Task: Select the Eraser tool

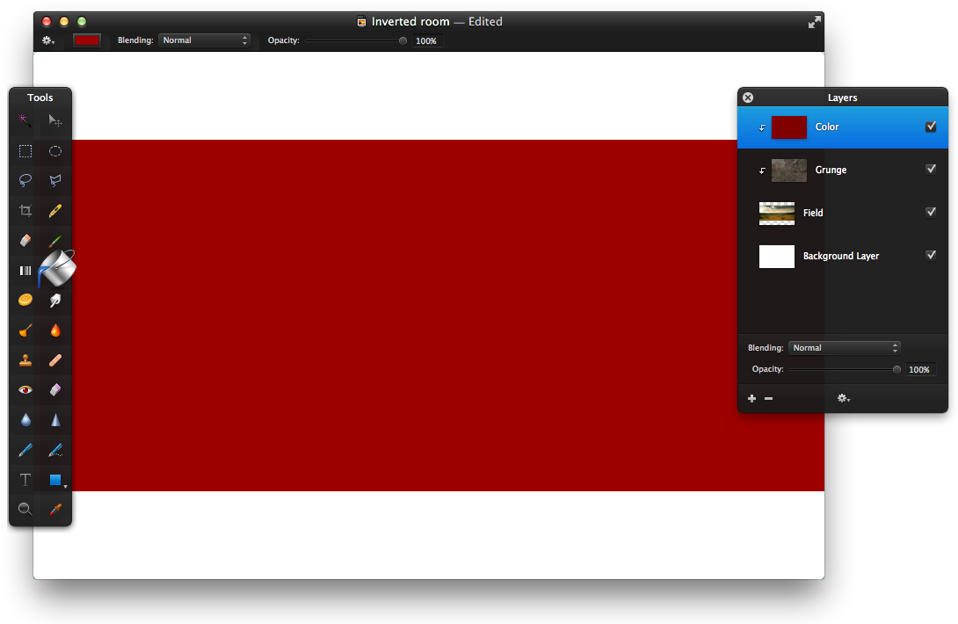Action: pyautogui.click(x=25, y=241)
